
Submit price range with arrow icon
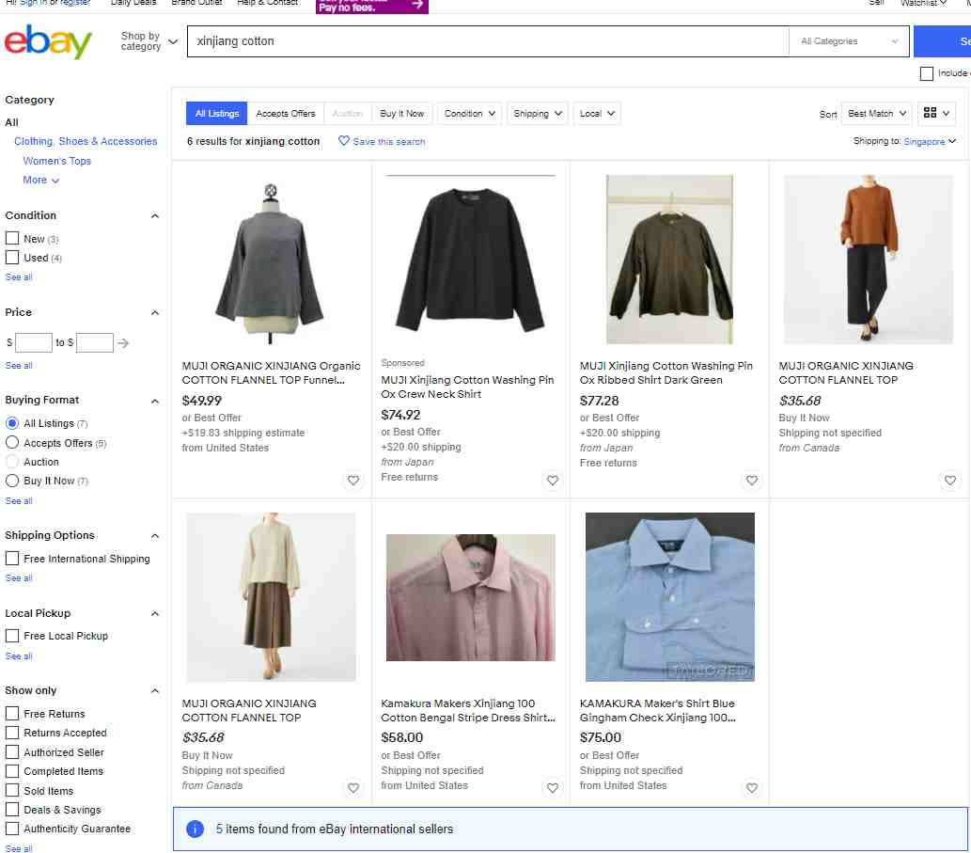(x=123, y=342)
